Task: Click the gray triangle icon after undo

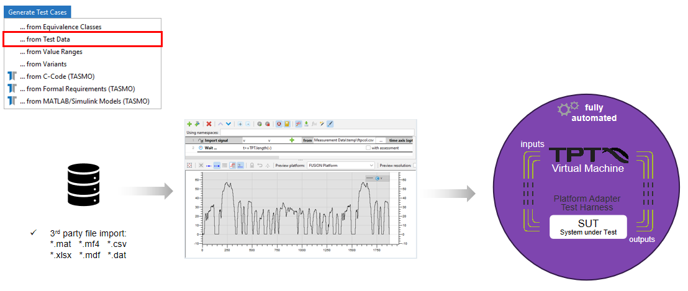Action: (268, 166)
